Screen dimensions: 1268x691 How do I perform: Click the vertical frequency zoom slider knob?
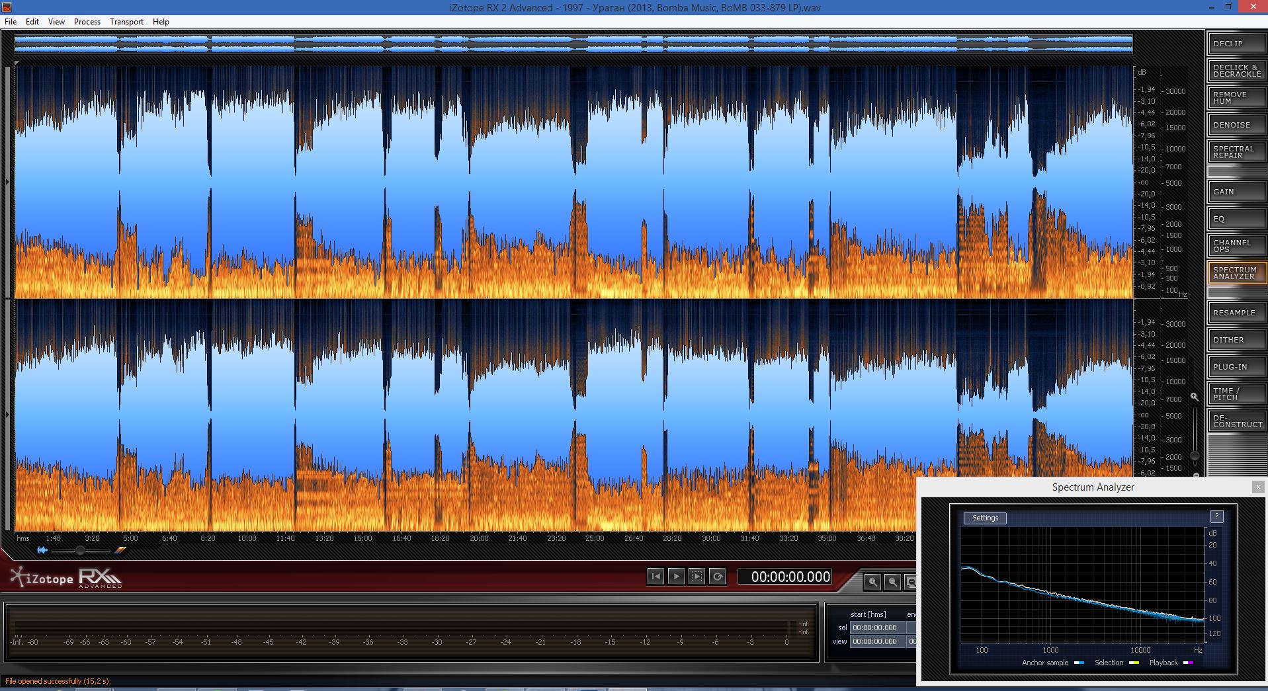coord(1195,456)
